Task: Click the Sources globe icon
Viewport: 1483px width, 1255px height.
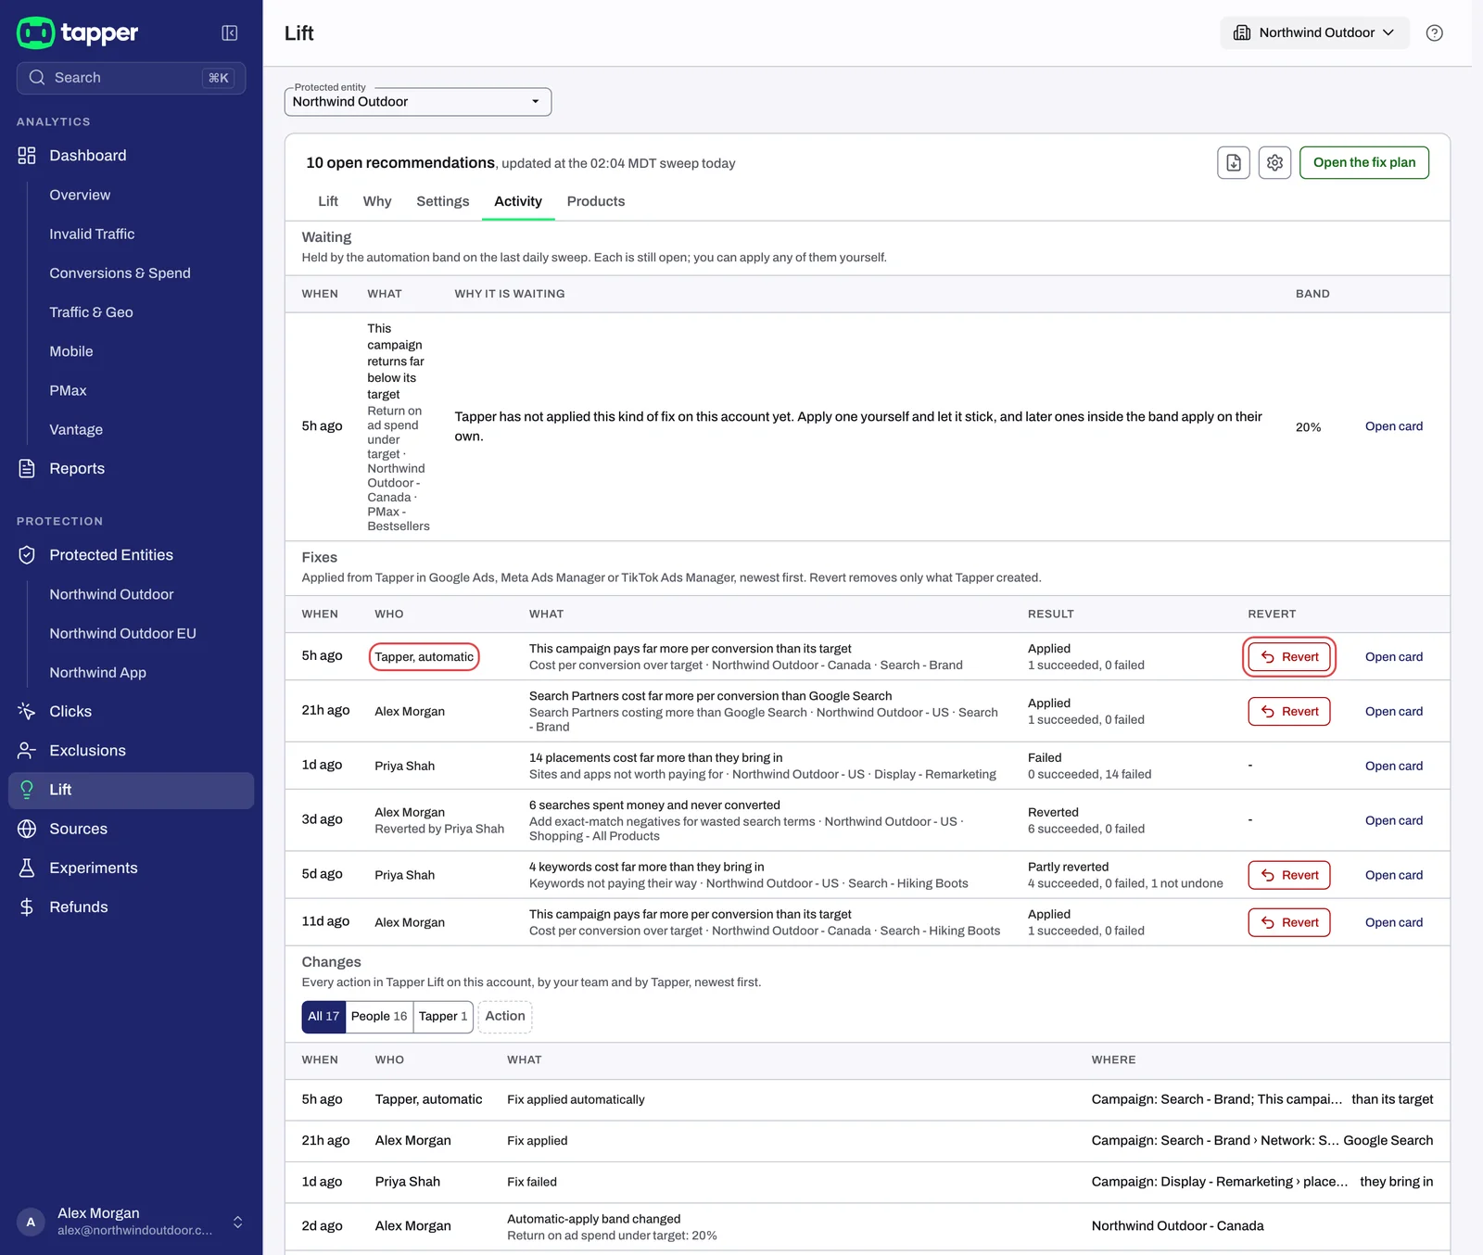Action: (x=27, y=829)
